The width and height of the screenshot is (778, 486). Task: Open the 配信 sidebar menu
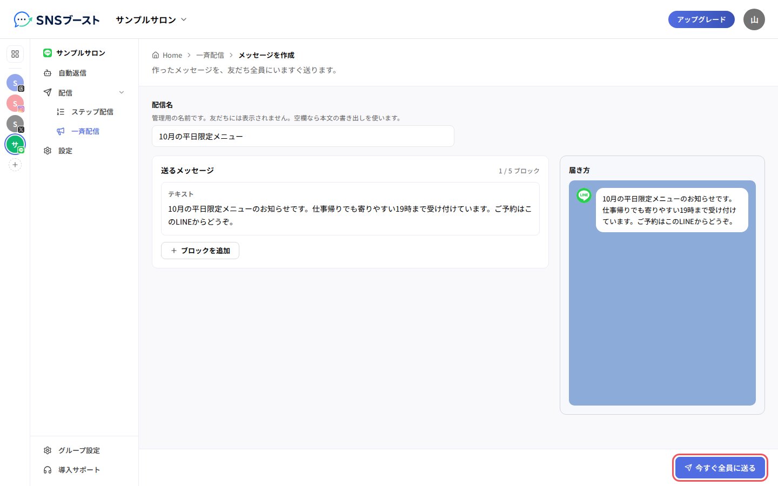[84, 92]
